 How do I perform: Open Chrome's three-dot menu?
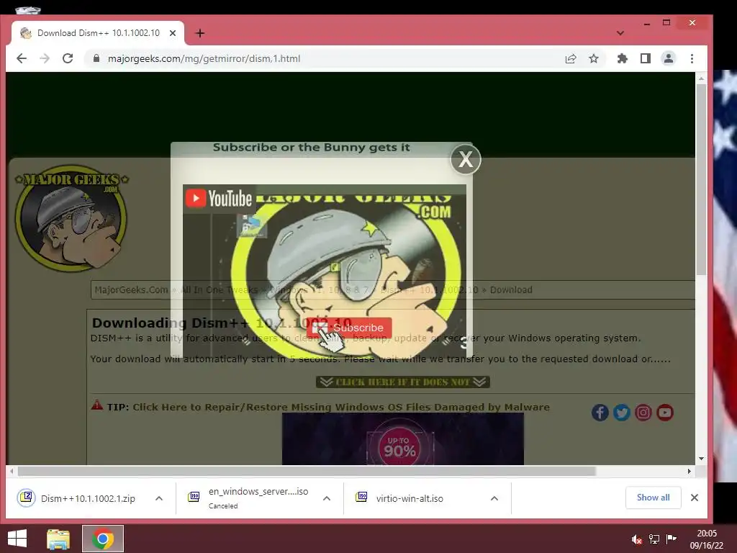pyautogui.click(x=692, y=58)
